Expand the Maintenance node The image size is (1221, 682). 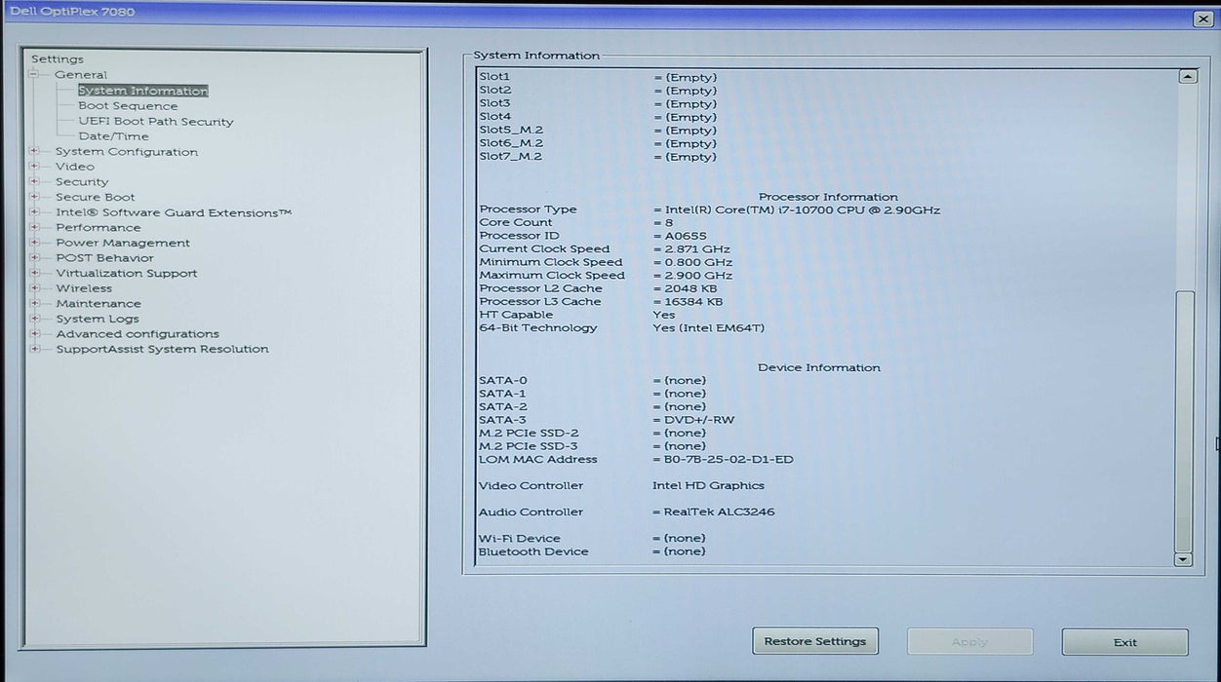point(34,303)
